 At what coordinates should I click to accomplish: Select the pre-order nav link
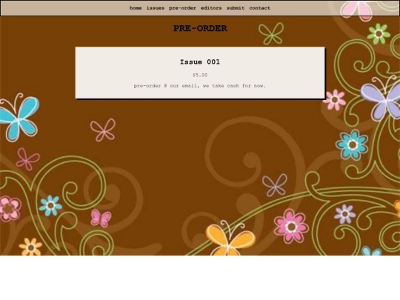pos(182,8)
